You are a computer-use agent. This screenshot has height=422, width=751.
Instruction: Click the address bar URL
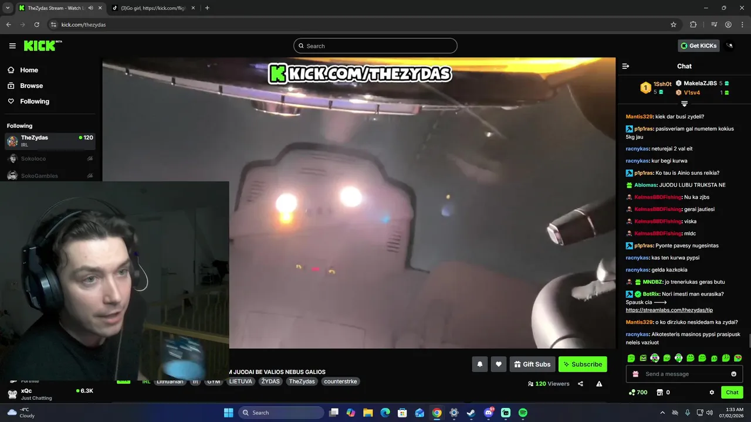(83, 25)
